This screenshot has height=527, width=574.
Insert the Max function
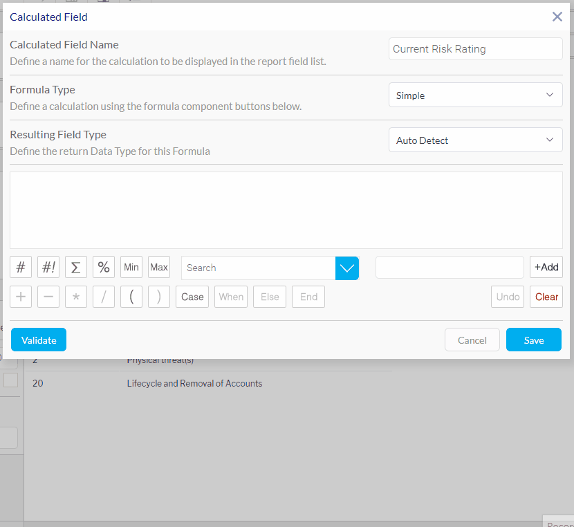click(x=159, y=268)
